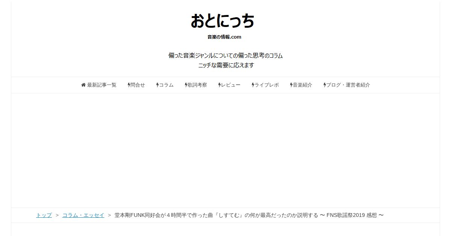This screenshot has width=451, height=236.
Task: Click the bolt icon before 音楽紹介
Action: point(291,85)
